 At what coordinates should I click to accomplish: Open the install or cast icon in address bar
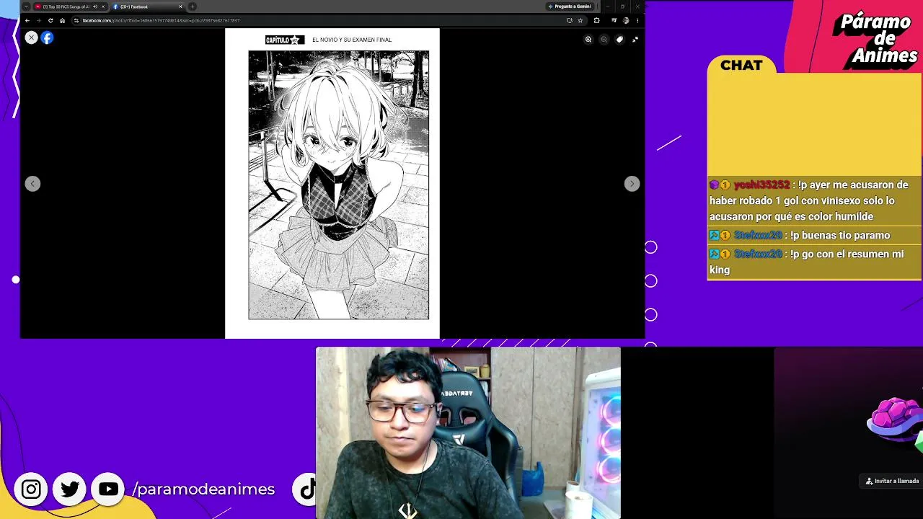pyautogui.click(x=570, y=20)
